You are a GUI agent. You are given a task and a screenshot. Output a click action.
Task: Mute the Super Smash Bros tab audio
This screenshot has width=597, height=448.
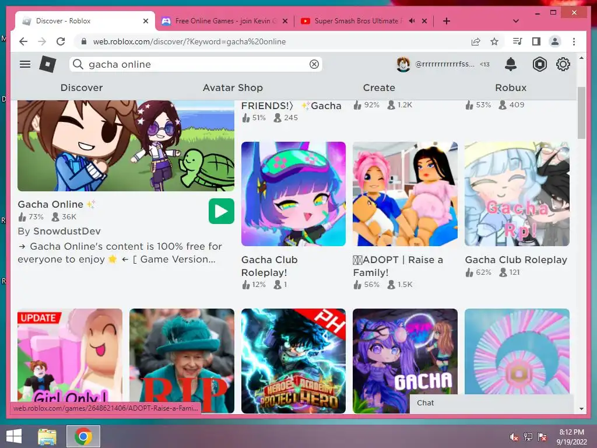412,20
